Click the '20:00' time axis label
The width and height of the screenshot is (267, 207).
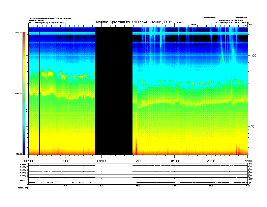point(211,161)
